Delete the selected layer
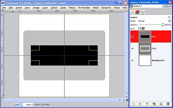Screen dimensions: 173x108 tap(168, 104)
